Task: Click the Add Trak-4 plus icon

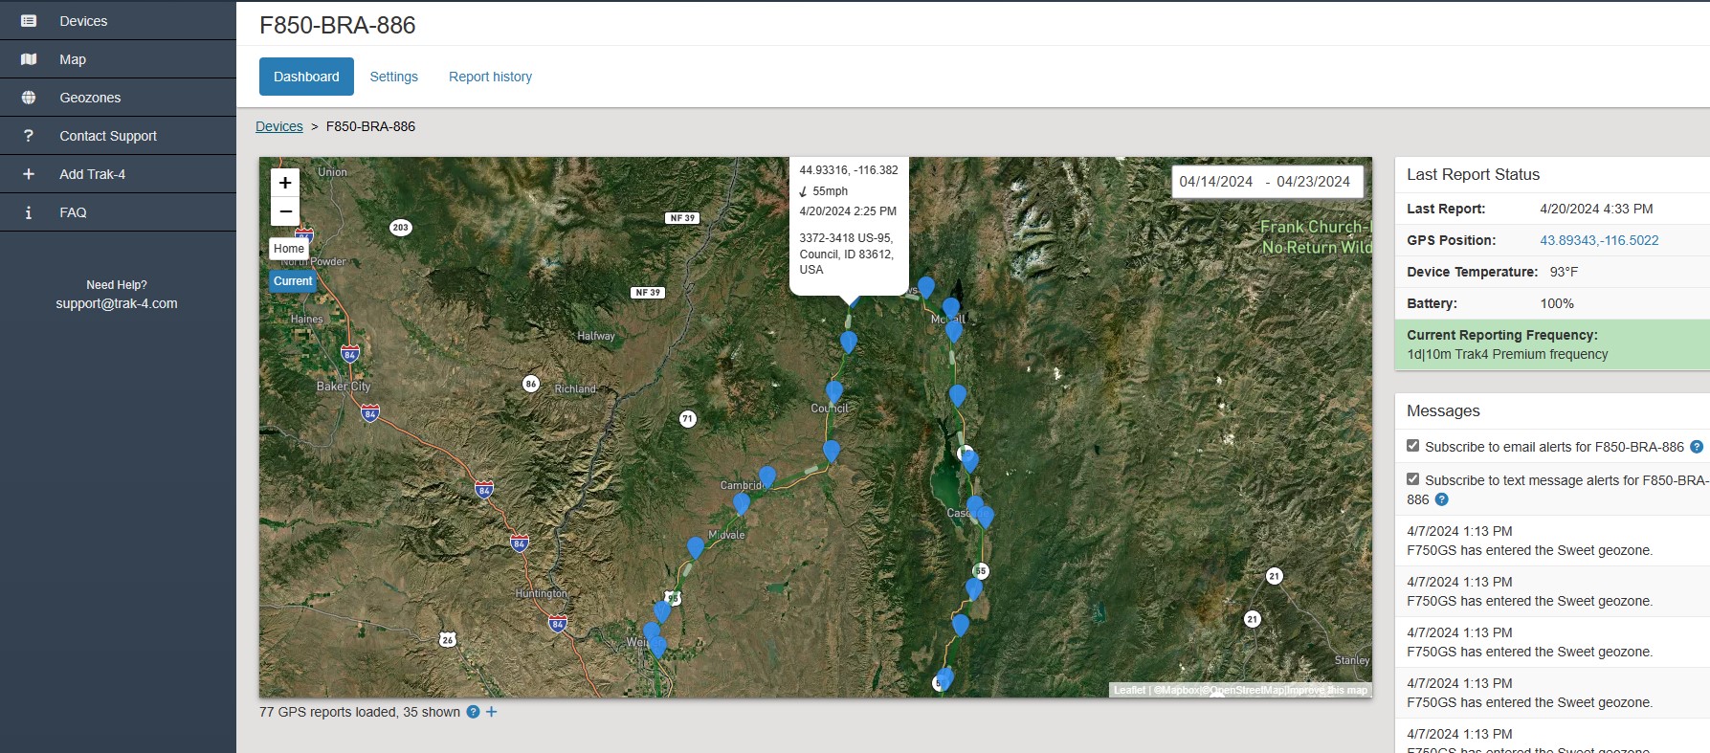Action: tap(29, 174)
